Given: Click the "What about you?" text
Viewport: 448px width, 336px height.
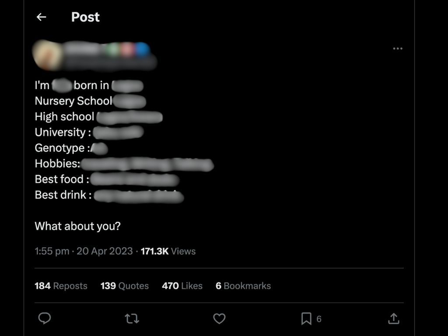Looking at the screenshot, I should click(77, 226).
